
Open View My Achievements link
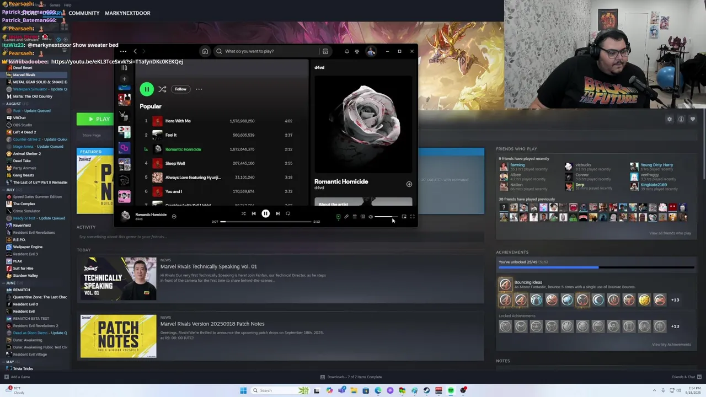pos(671,345)
